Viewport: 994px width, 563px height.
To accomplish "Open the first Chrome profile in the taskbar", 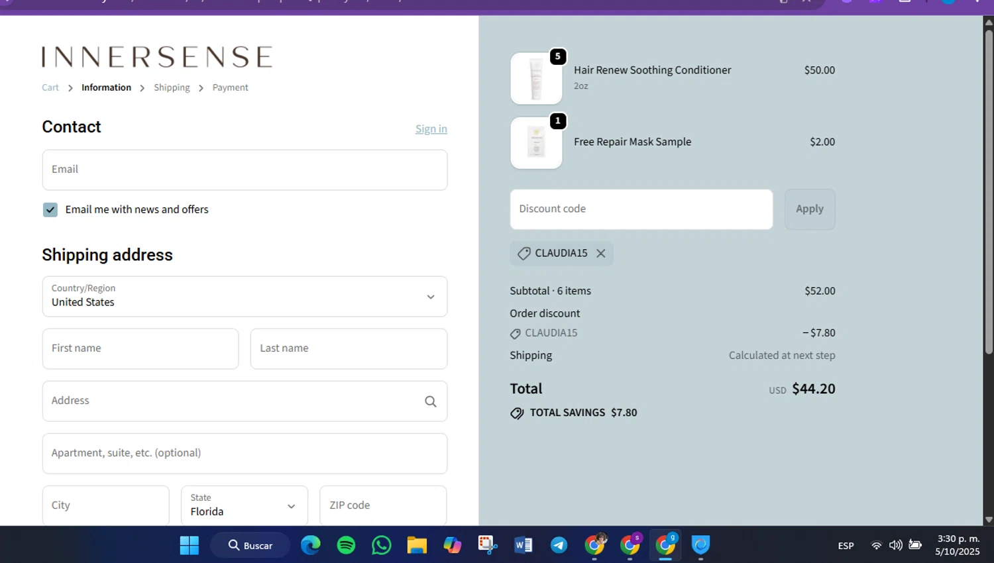I will point(594,545).
